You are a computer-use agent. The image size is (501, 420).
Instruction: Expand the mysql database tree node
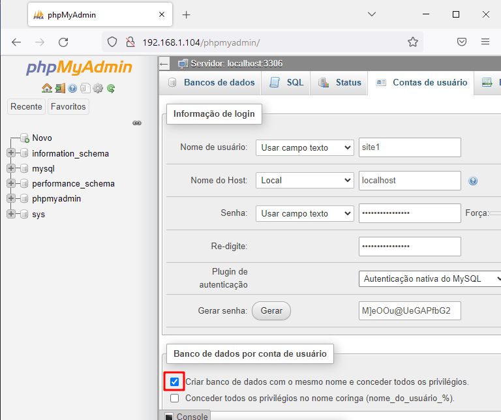[11, 168]
